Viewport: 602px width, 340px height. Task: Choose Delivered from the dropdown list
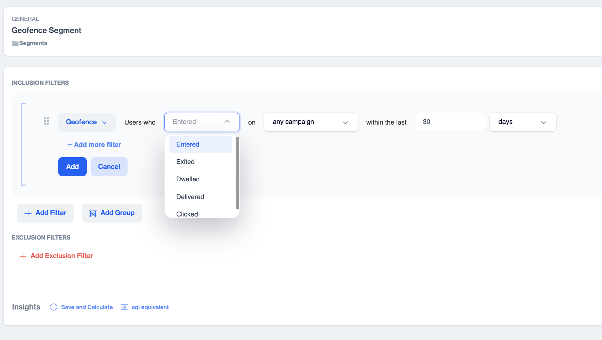pyautogui.click(x=200, y=197)
